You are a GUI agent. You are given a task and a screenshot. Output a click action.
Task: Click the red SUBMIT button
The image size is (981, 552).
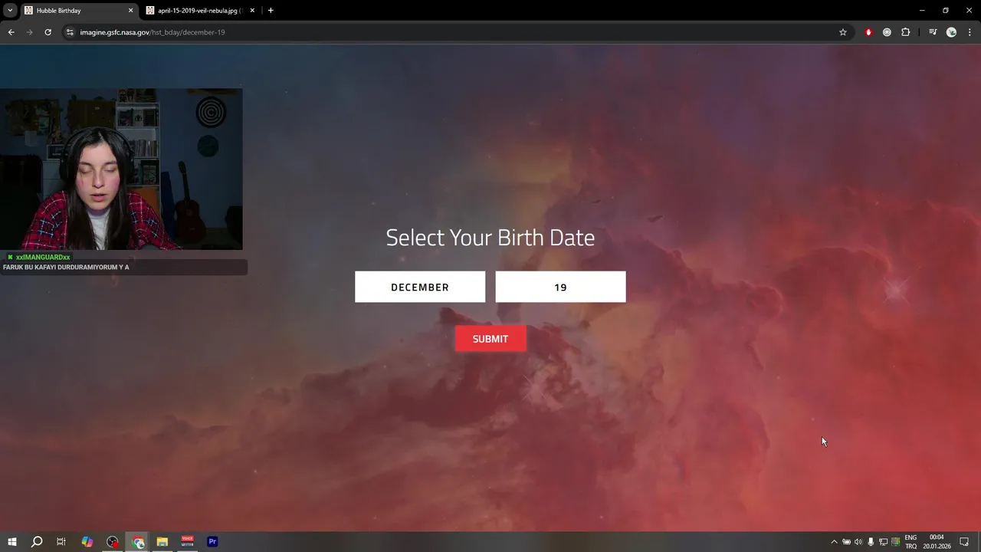pos(490,339)
